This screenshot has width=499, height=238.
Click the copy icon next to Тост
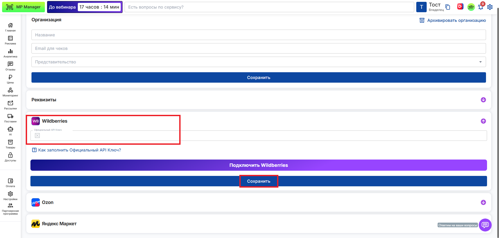pos(448,7)
